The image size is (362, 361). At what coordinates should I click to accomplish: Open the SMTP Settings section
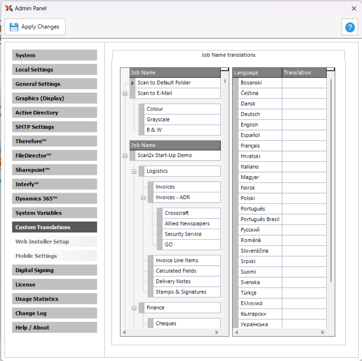click(54, 127)
